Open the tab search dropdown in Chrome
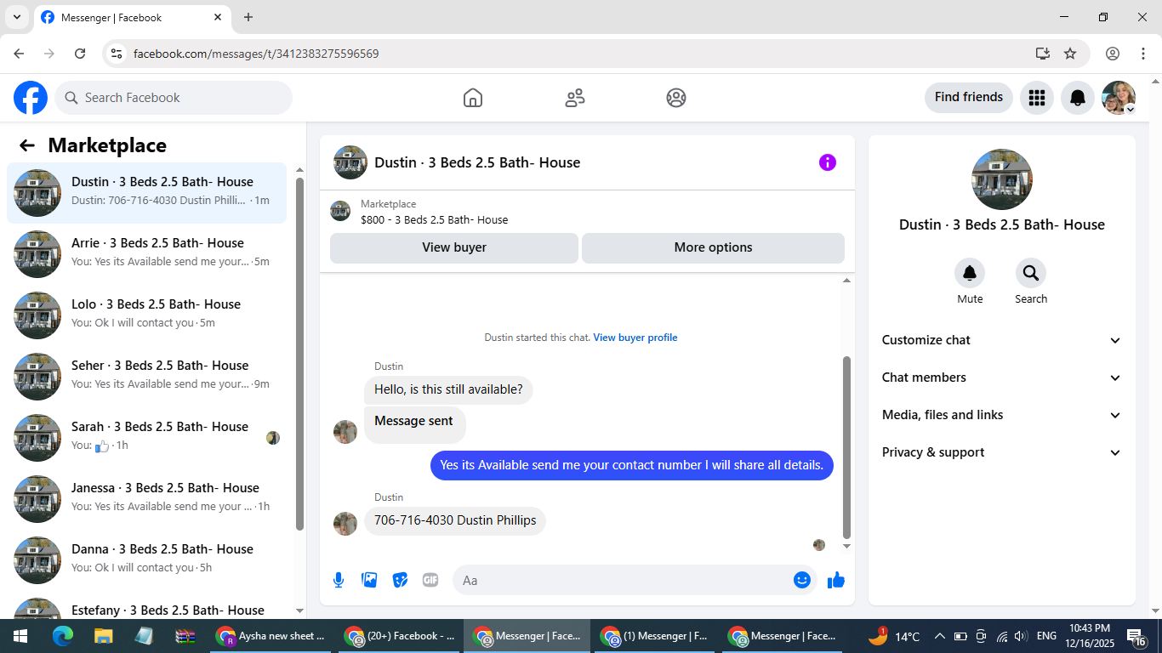This screenshot has width=1162, height=653. (x=16, y=17)
